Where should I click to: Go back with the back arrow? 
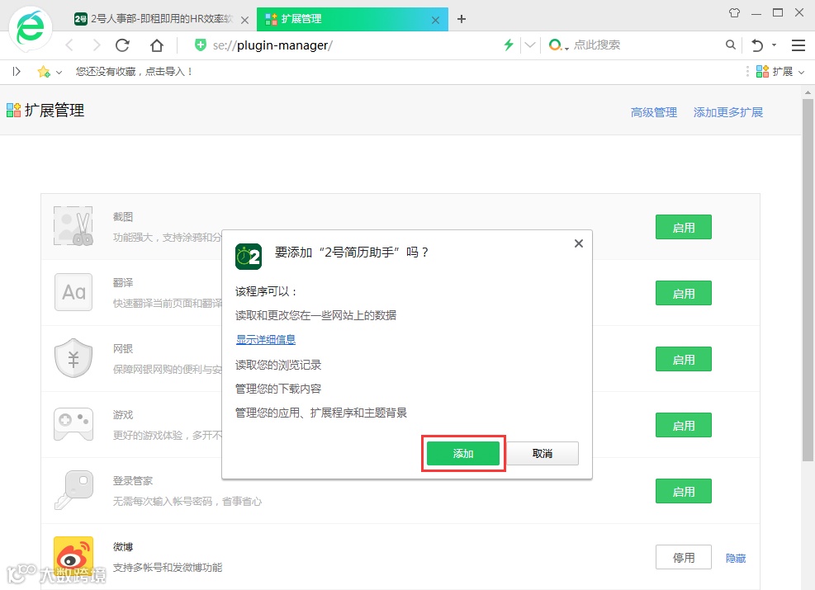tap(69, 45)
